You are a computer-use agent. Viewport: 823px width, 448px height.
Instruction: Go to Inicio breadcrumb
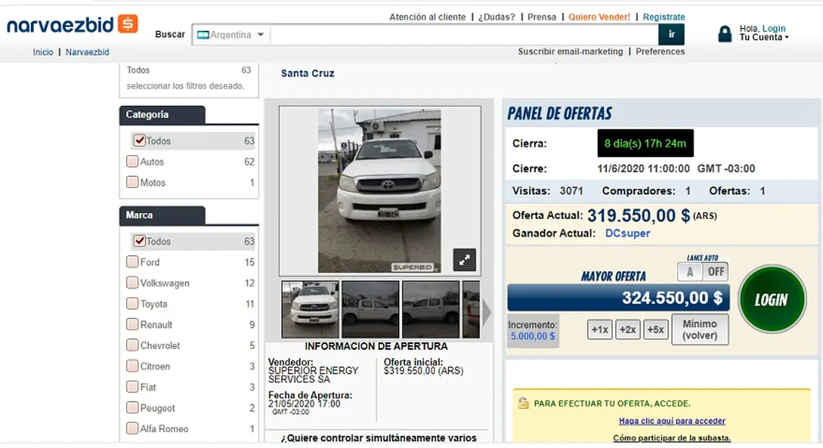pos(43,52)
